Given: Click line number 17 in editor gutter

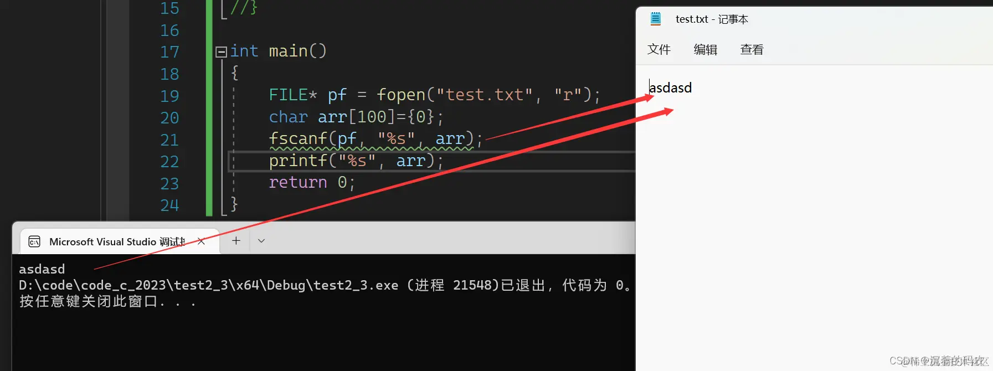Looking at the screenshot, I should [169, 52].
